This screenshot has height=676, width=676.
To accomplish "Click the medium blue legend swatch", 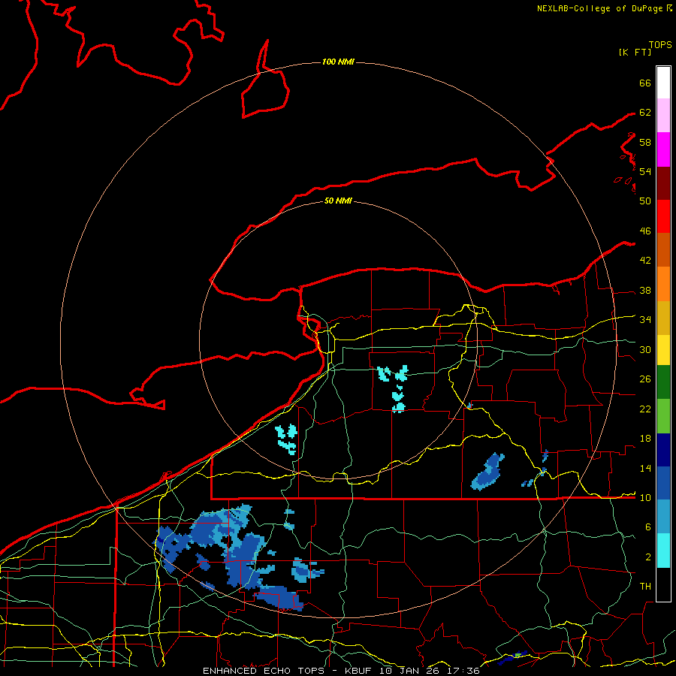I will 663,483.
